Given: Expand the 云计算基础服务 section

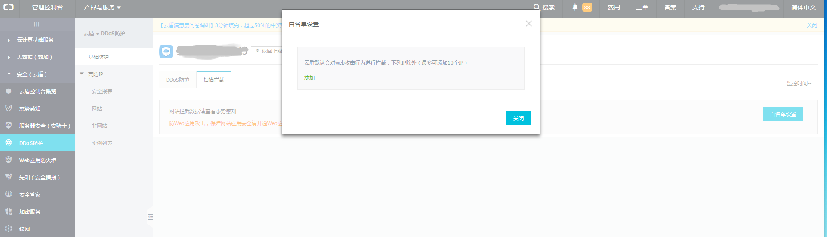Looking at the screenshot, I should [35, 40].
